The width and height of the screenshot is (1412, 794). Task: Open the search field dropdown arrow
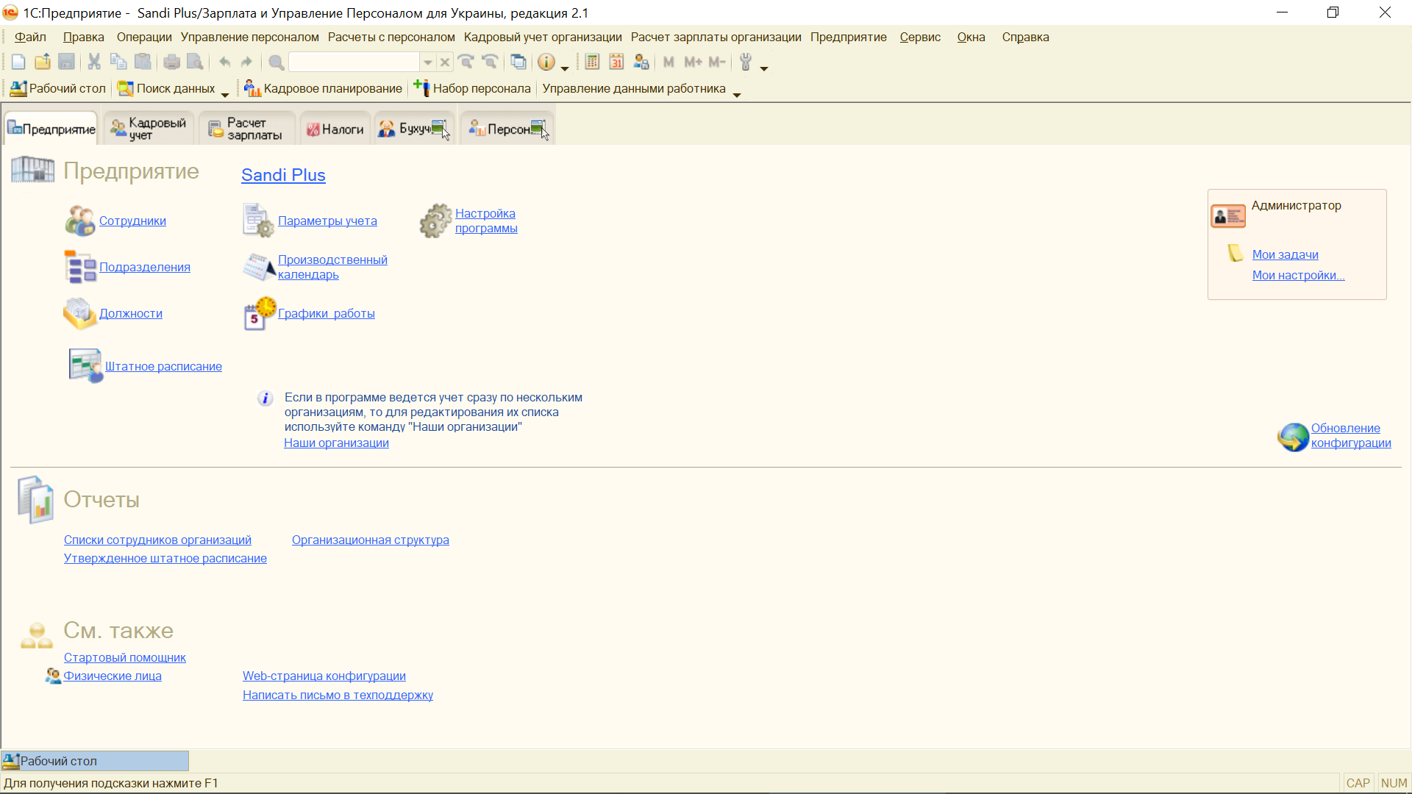428,62
